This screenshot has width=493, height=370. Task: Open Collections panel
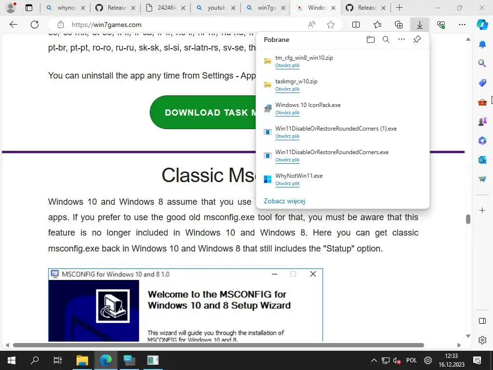(x=398, y=25)
